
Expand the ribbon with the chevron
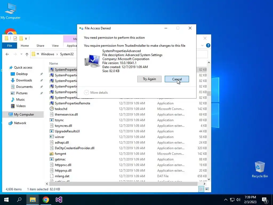(x=202, y=45)
